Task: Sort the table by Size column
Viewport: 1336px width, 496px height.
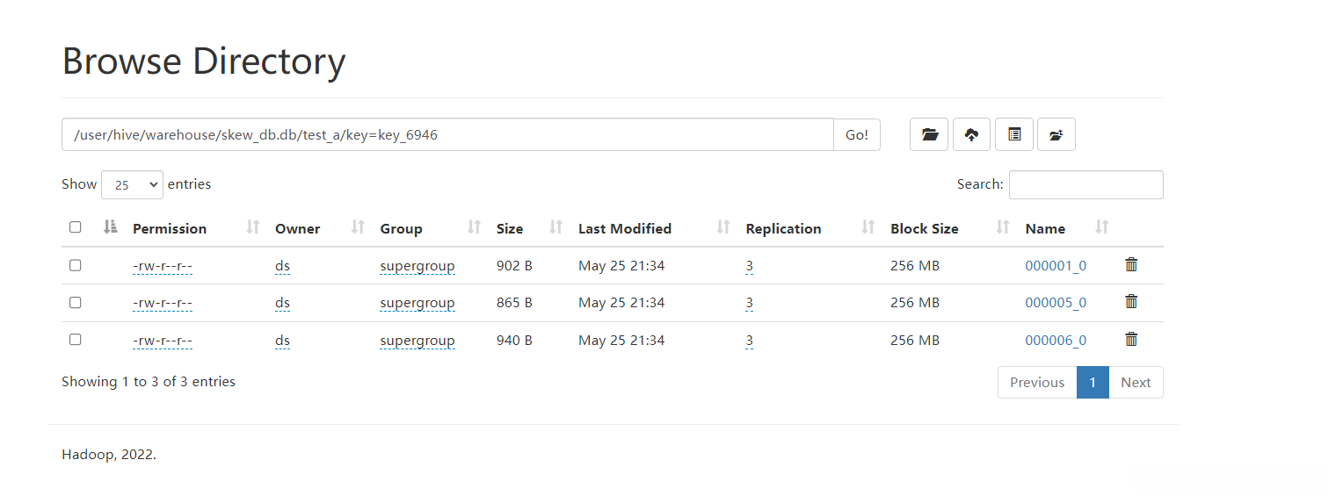Action: pyautogui.click(x=510, y=228)
